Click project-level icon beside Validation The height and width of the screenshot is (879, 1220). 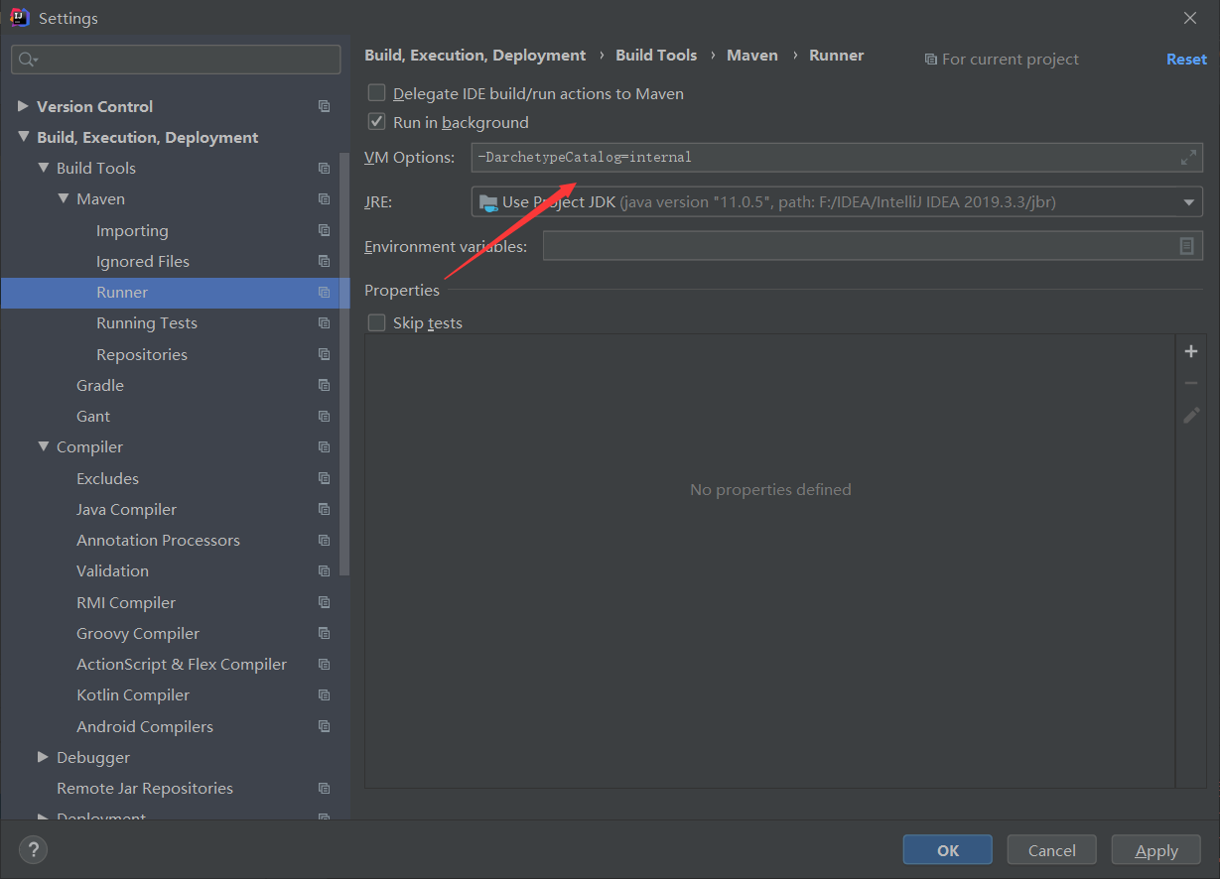point(324,570)
